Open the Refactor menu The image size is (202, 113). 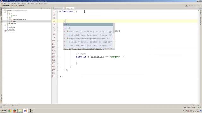(24, 3)
